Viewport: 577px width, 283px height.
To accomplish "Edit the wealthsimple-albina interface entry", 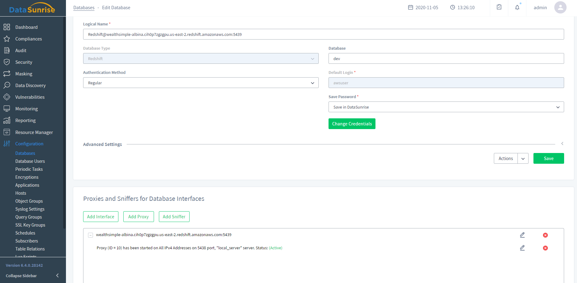I will tap(522, 235).
